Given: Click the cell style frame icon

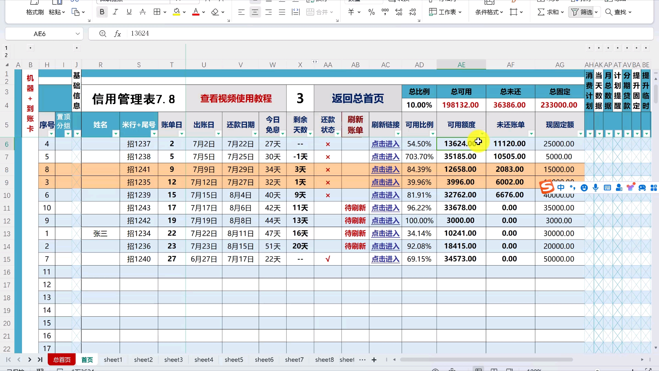Looking at the screenshot, I should point(514,12).
